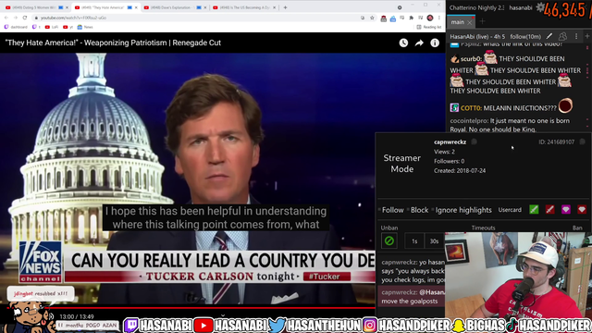This screenshot has width=592, height=333.
Task: Bookmark this page with the star icon
Action: (x=372, y=18)
